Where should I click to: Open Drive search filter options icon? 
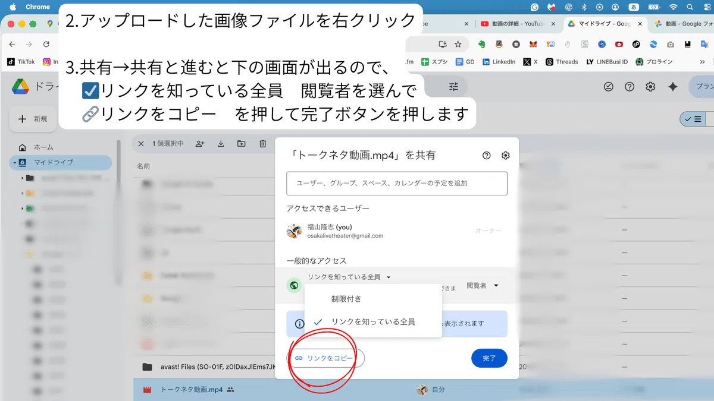coord(454,87)
